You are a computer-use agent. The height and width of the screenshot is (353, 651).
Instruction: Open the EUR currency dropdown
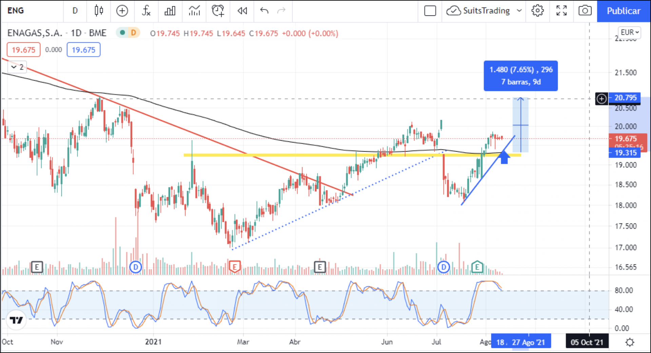click(629, 33)
